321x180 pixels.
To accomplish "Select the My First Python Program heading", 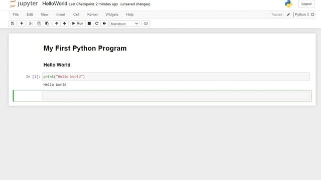I will (x=85, y=48).
